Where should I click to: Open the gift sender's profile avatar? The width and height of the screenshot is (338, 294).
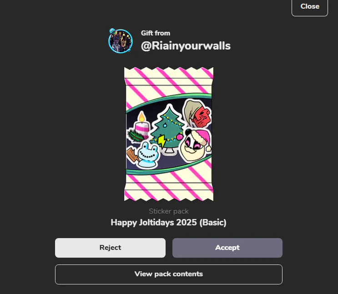[x=120, y=41]
